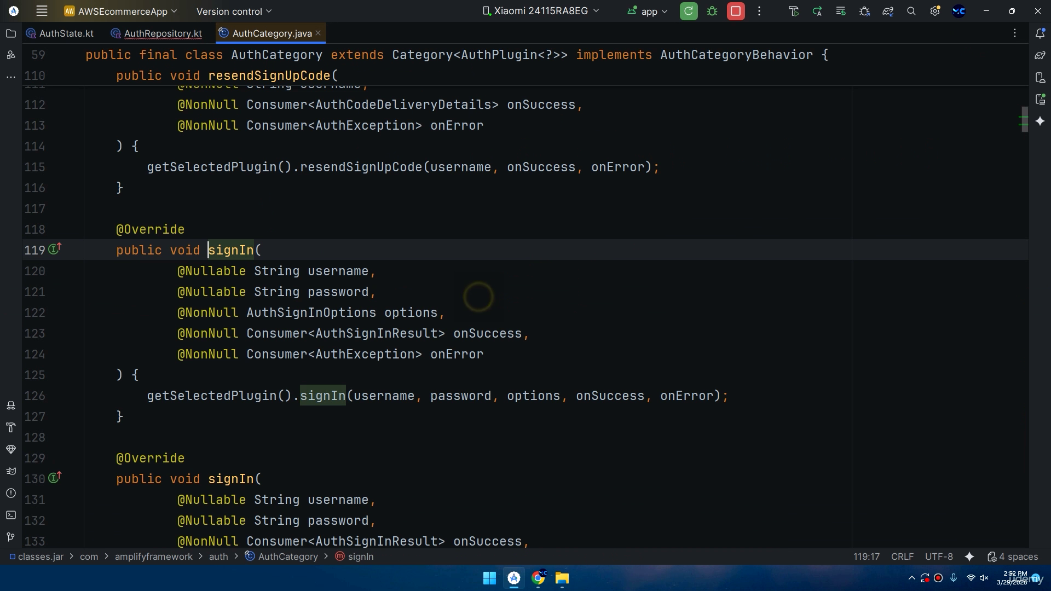The width and height of the screenshot is (1051, 591).
Task: Start debugging with the green bug icon
Action: point(712,11)
